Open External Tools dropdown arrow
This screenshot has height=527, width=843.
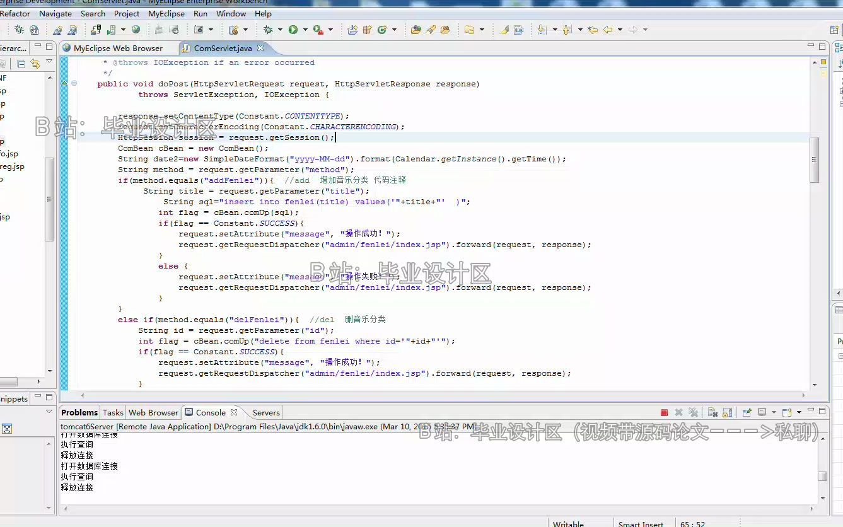coord(330,30)
